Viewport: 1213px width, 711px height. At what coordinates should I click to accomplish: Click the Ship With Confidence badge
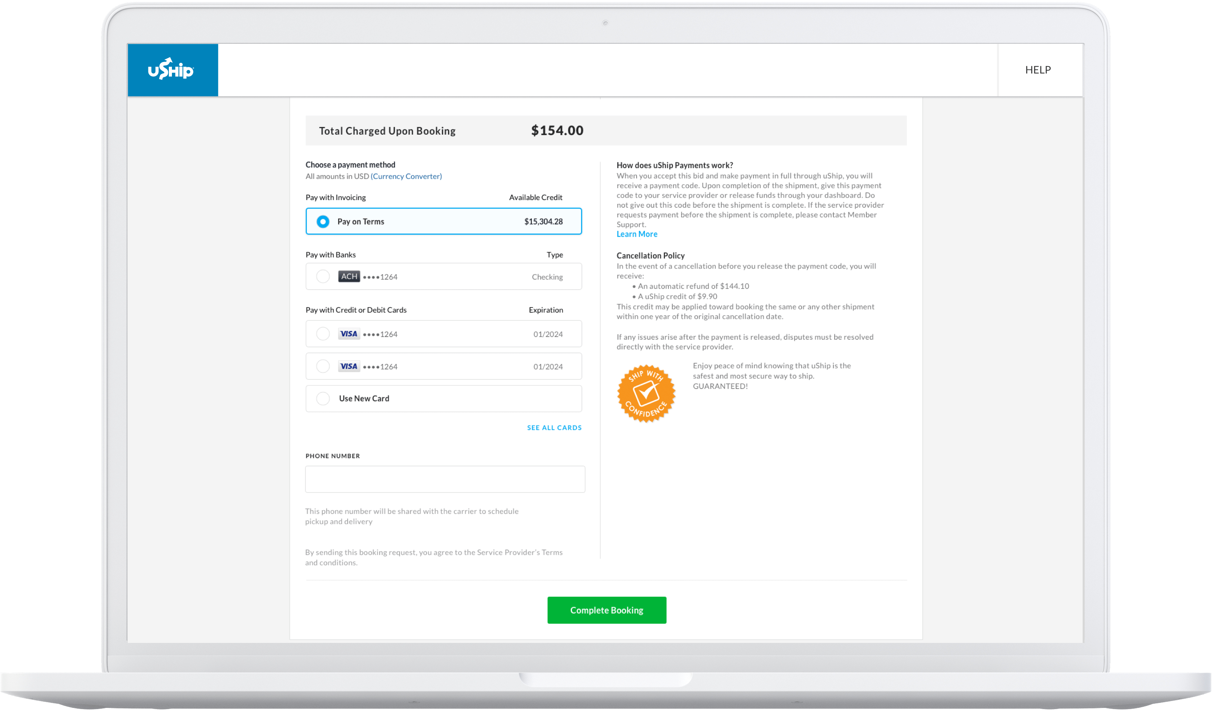coord(646,394)
